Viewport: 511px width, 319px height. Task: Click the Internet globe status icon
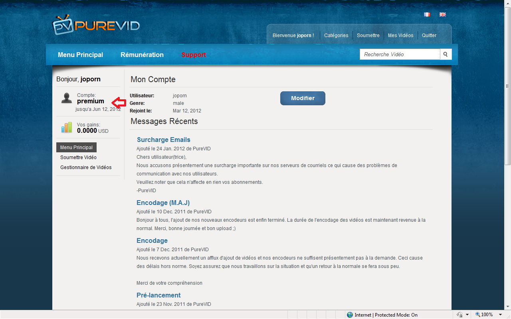pos(350,315)
